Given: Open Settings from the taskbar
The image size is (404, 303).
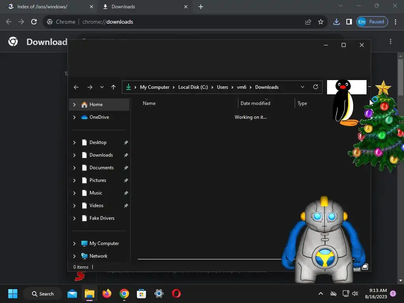Looking at the screenshot, I should coord(159,294).
